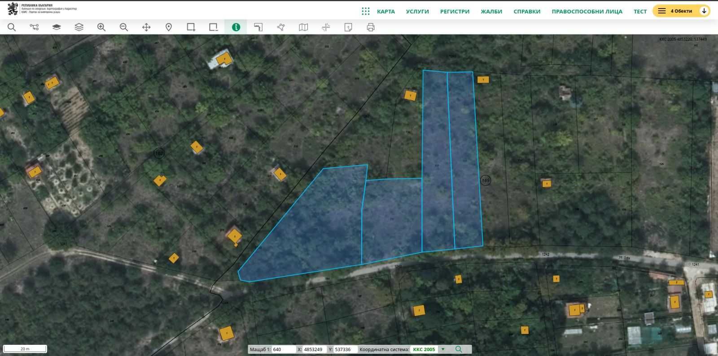
Task: Select the add-rectangle selection tool
Action: 191,27
